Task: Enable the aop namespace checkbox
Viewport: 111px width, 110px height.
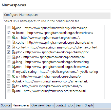Action: coord(9,28)
